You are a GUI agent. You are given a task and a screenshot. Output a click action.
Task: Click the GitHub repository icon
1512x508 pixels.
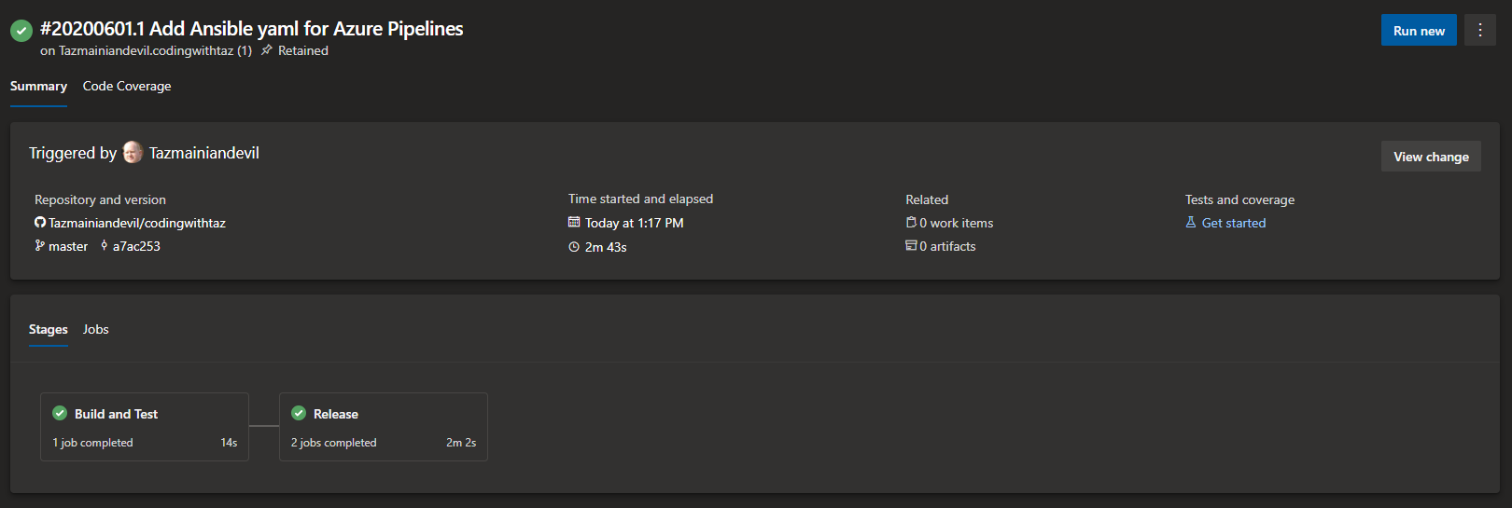click(40, 223)
